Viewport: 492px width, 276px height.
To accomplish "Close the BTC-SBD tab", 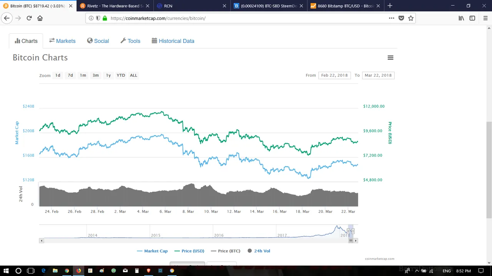I will click(301, 6).
